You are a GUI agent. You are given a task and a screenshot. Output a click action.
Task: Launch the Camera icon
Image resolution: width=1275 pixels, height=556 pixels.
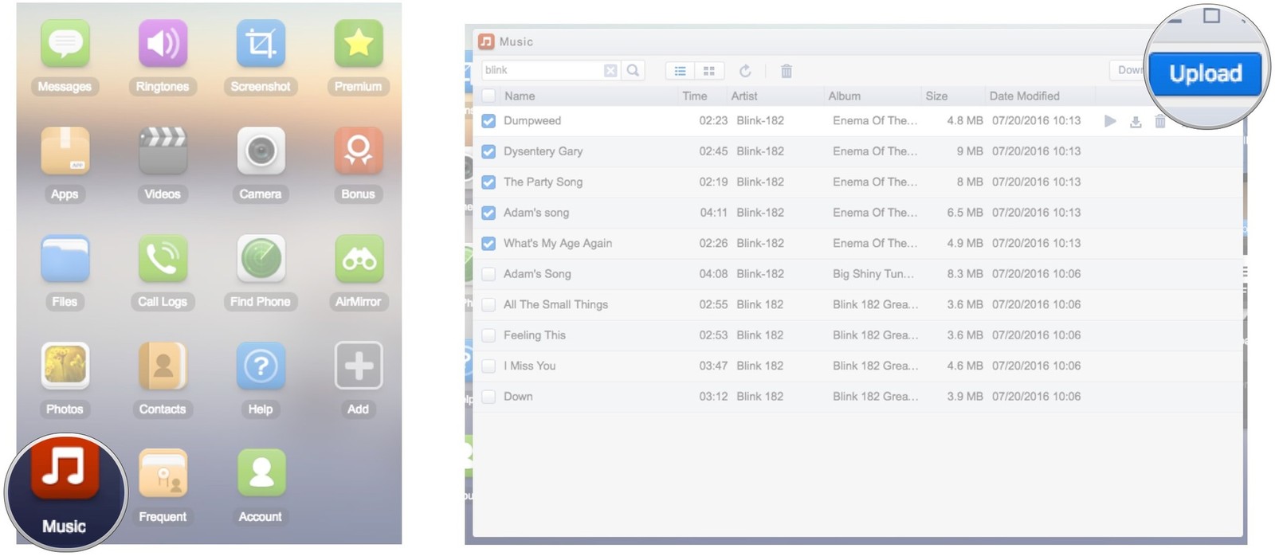click(x=261, y=151)
